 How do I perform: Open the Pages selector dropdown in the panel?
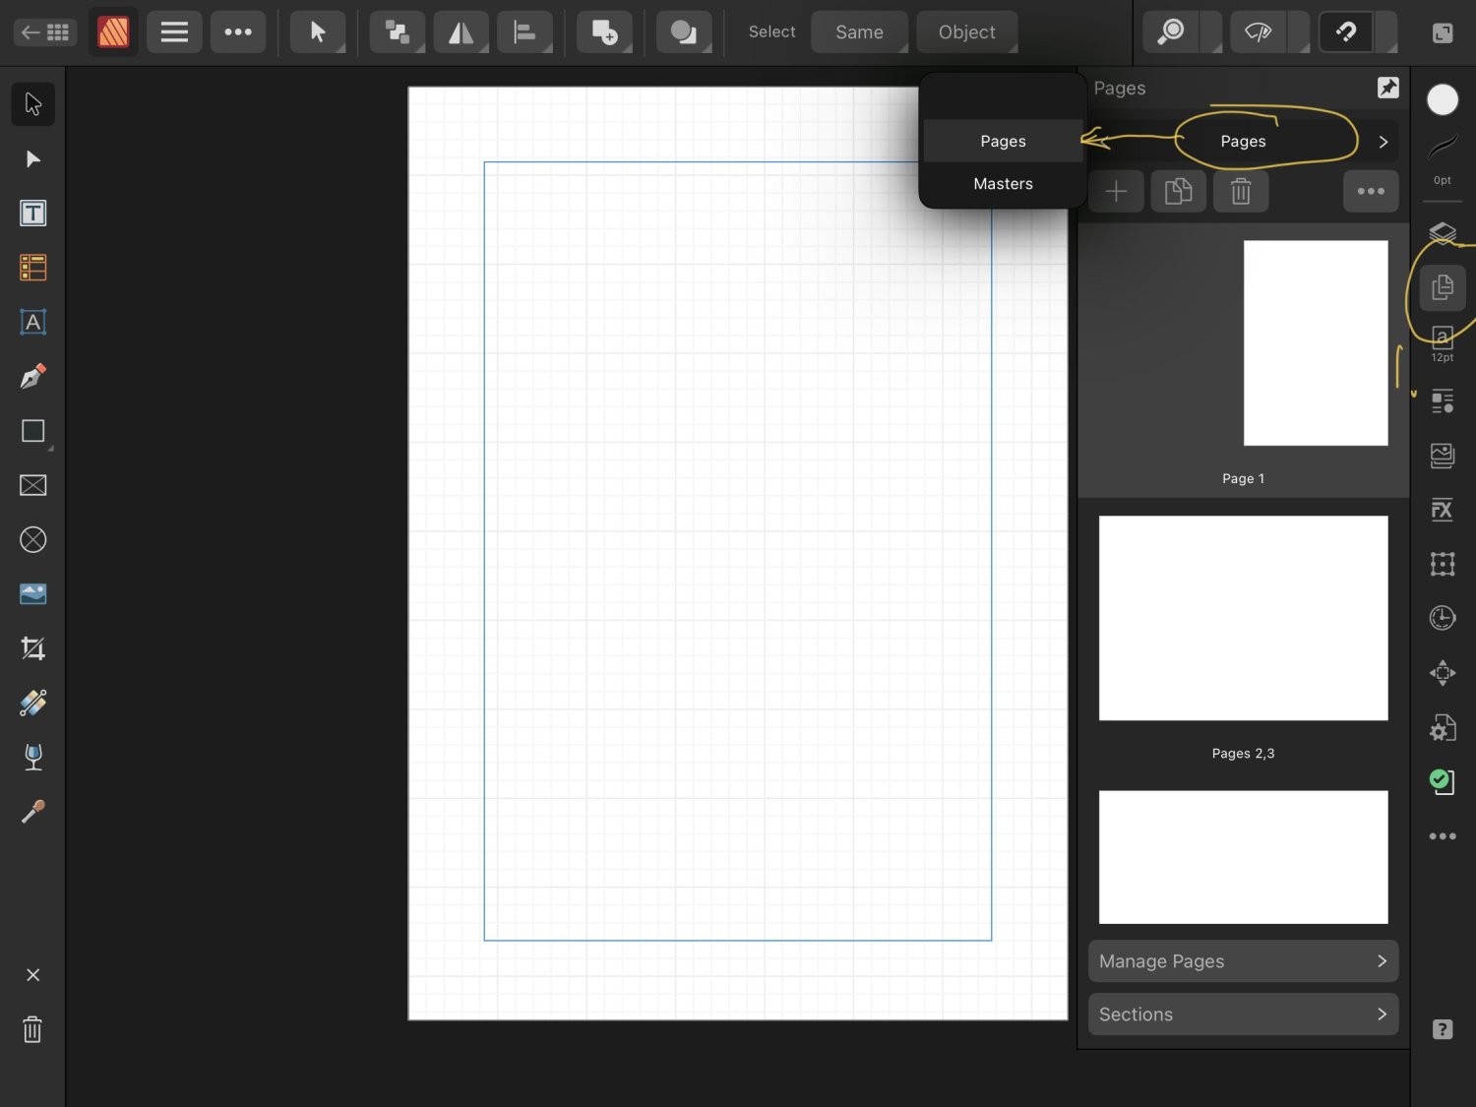pyautogui.click(x=1243, y=142)
